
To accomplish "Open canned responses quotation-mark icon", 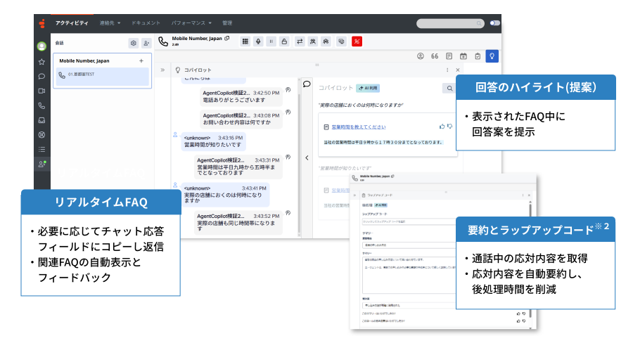I will click(435, 56).
